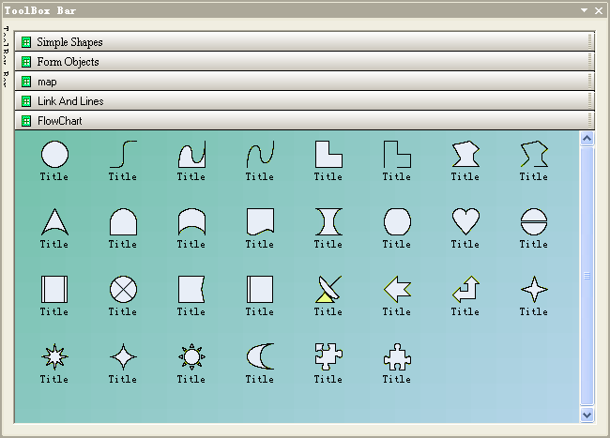Select the bent up-turn arrow shape

pyautogui.click(x=465, y=290)
